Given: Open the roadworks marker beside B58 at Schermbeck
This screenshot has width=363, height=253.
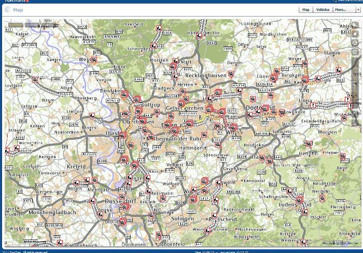Looking at the screenshot, I should pyautogui.click(x=153, y=46).
